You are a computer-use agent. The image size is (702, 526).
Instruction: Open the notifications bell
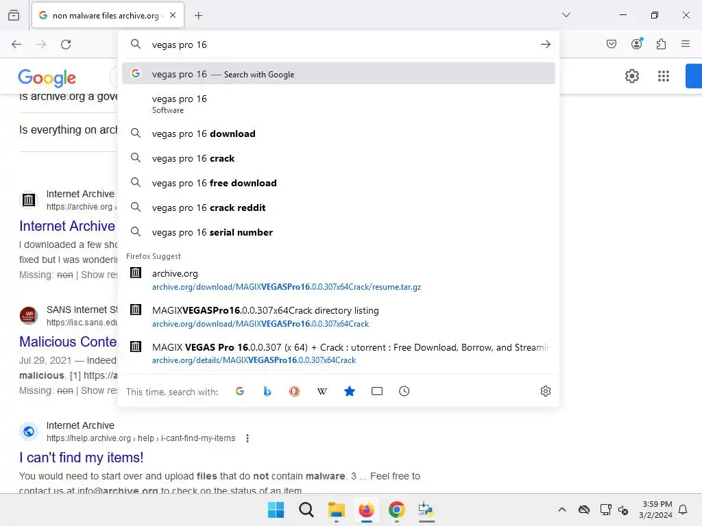click(683, 510)
